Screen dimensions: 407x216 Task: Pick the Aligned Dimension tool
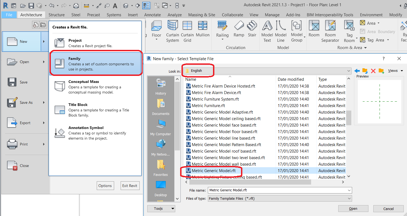click(99, 5)
